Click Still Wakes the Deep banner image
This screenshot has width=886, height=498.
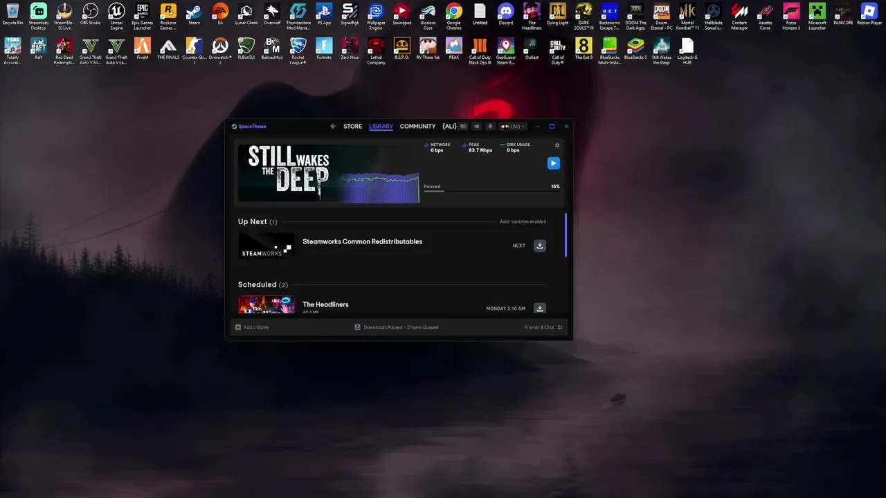(328, 174)
